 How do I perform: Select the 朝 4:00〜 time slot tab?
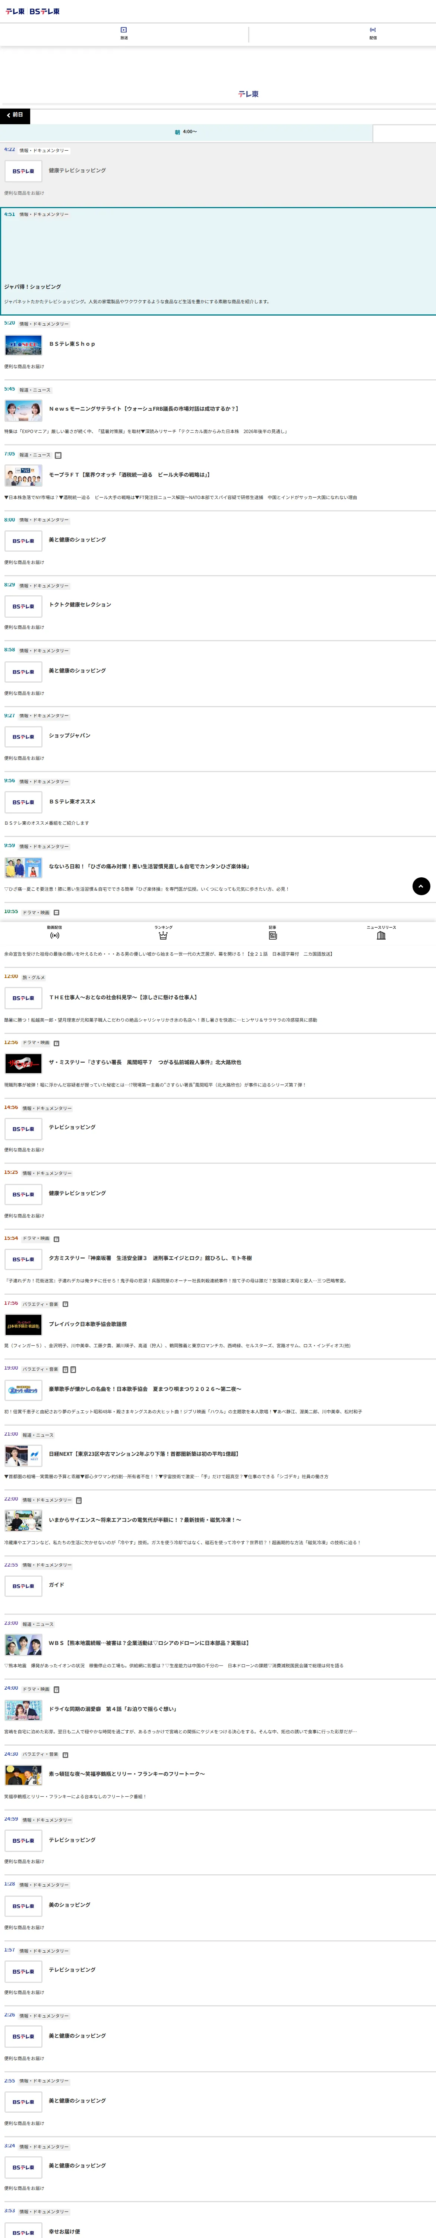click(x=186, y=132)
